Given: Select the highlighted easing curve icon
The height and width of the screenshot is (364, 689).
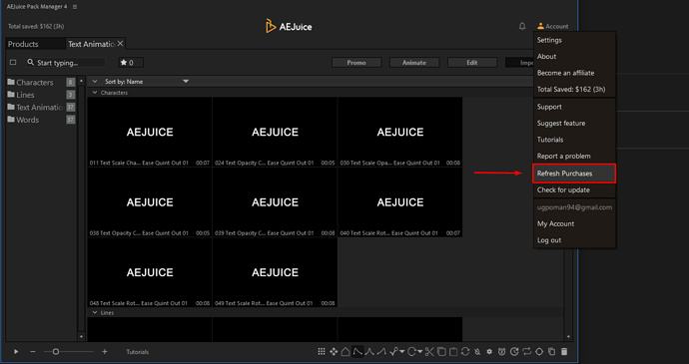Looking at the screenshot, I should coord(357,352).
